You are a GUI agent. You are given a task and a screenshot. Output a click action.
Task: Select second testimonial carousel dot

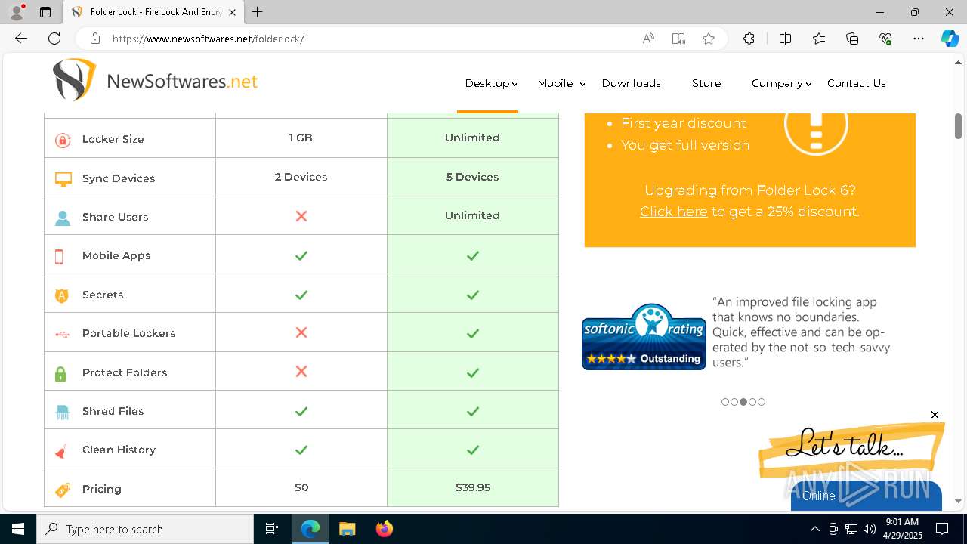(x=734, y=402)
